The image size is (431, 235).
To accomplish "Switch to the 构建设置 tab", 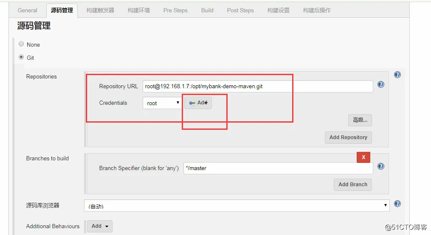I will [x=279, y=11].
